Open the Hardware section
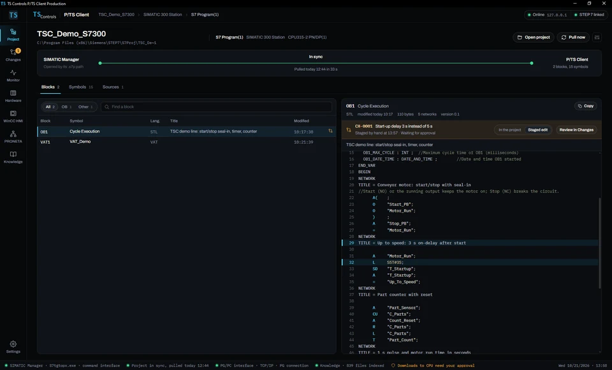 click(x=13, y=96)
